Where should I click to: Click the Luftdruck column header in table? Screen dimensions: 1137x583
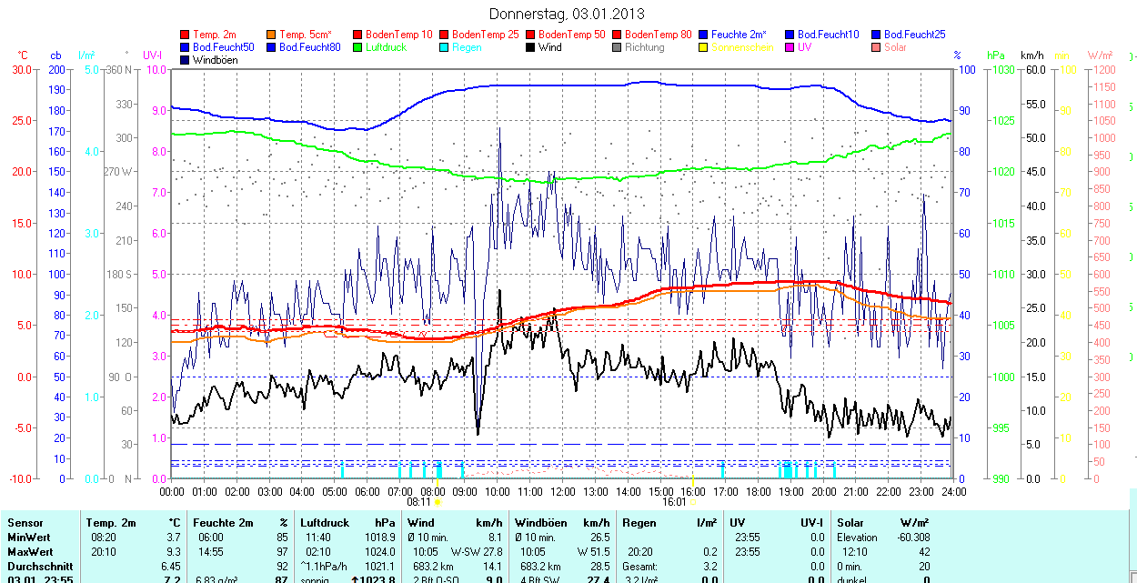(x=325, y=523)
